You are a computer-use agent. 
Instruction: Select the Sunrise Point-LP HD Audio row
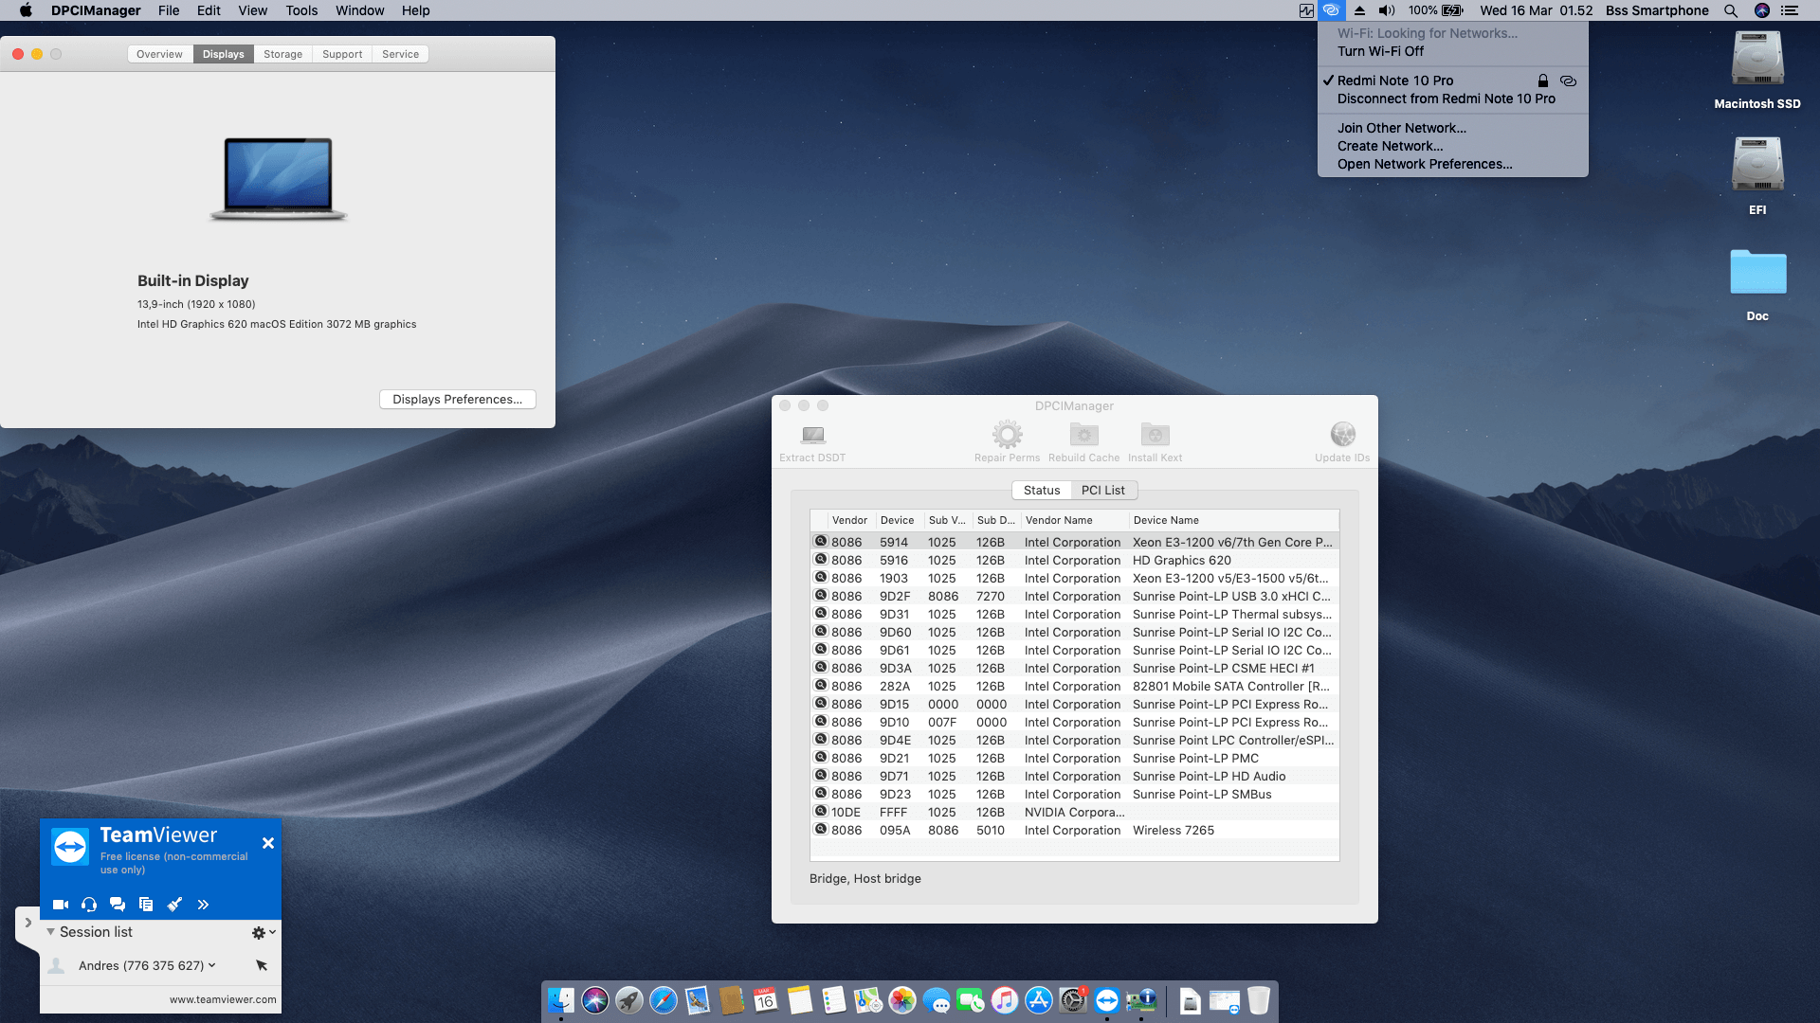[x=1074, y=776]
